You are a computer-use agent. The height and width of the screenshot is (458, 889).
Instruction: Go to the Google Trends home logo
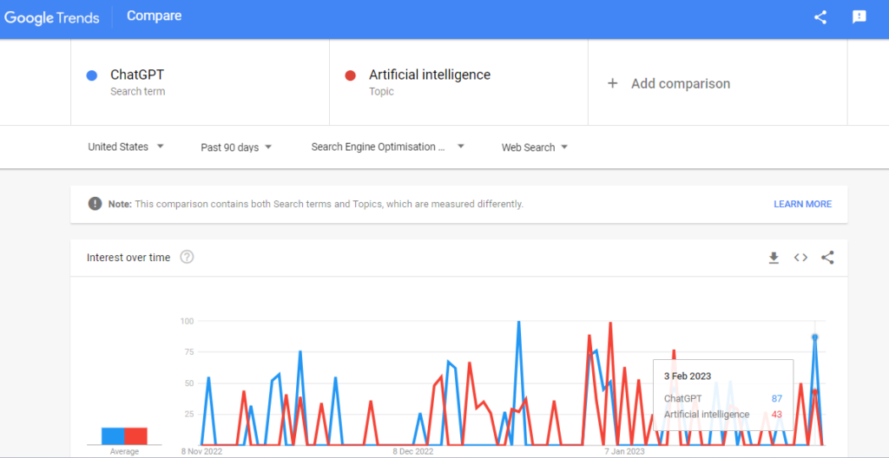(52, 17)
